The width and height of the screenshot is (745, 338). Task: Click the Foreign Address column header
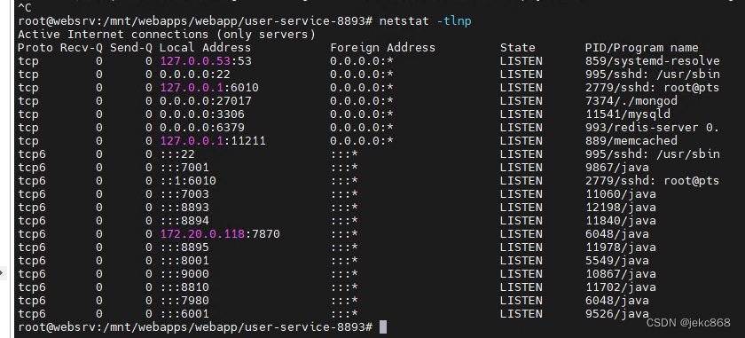[382, 48]
